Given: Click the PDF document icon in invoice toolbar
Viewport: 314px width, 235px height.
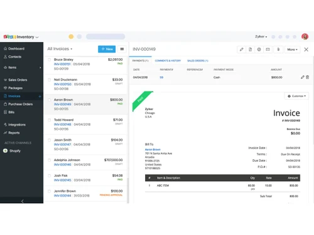Looking at the screenshot, I should [250, 50].
